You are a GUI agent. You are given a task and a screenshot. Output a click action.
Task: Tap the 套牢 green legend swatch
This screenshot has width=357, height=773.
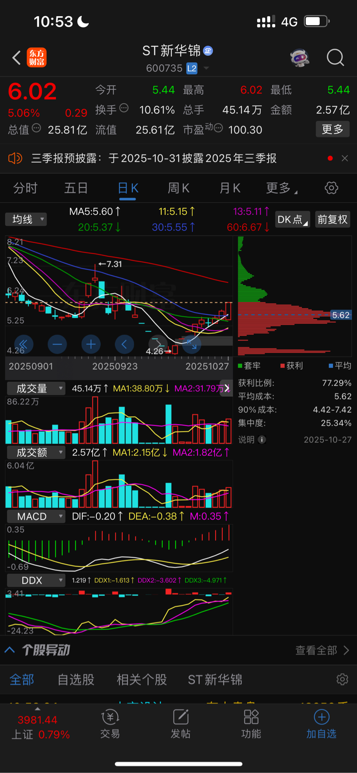240,366
